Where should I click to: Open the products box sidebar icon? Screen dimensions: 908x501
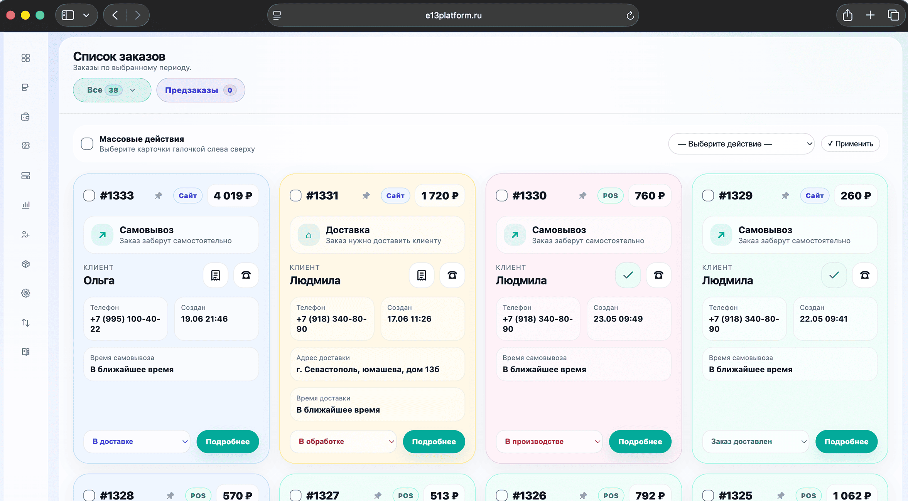[x=25, y=264]
